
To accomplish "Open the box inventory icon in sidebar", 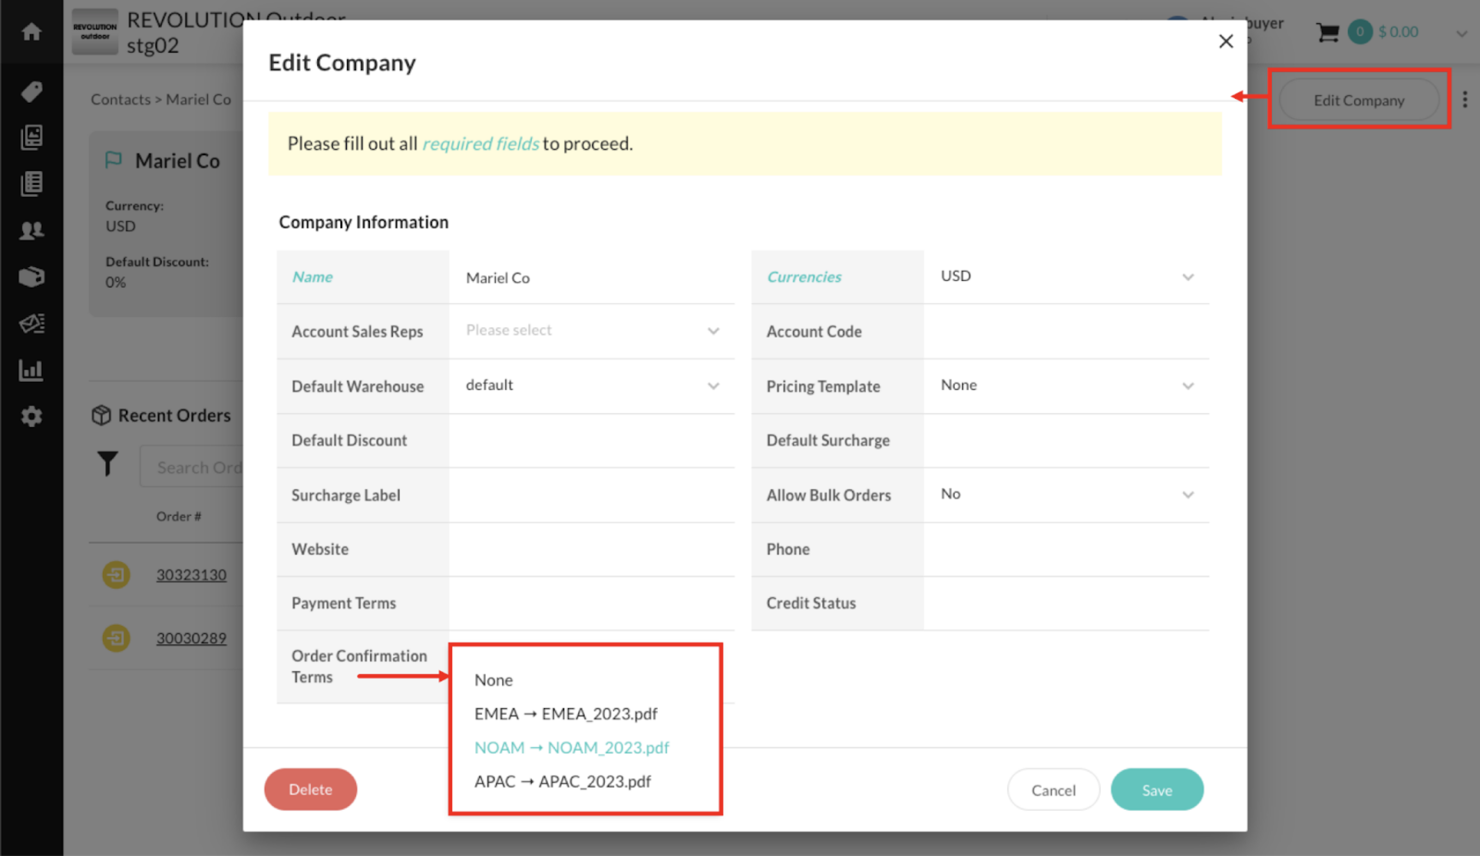I will coord(32,276).
